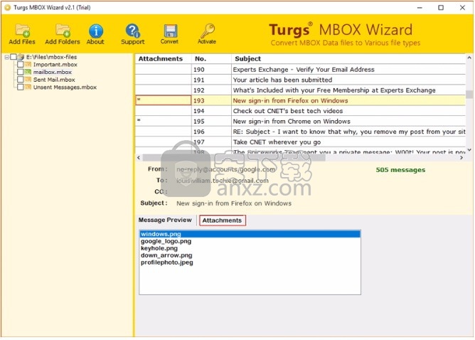Click the horizontal scroll left arrow

point(139,158)
